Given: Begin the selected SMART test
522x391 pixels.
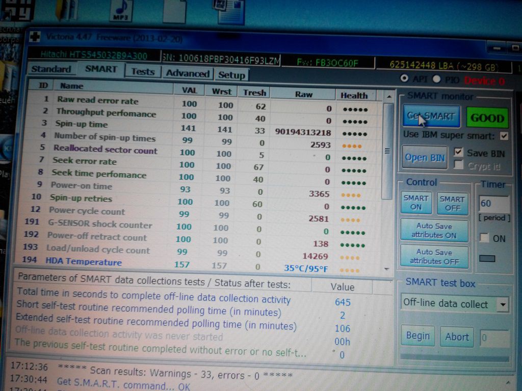Looking at the screenshot, I should [x=418, y=336].
